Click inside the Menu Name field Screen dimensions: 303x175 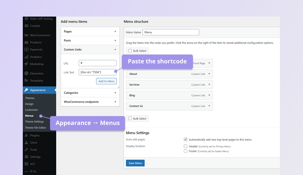(x=171, y=32)
